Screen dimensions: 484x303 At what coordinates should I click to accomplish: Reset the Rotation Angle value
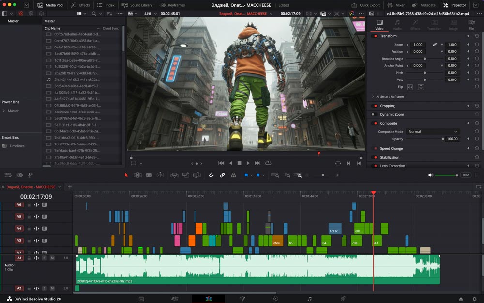(x=477, y=59)
